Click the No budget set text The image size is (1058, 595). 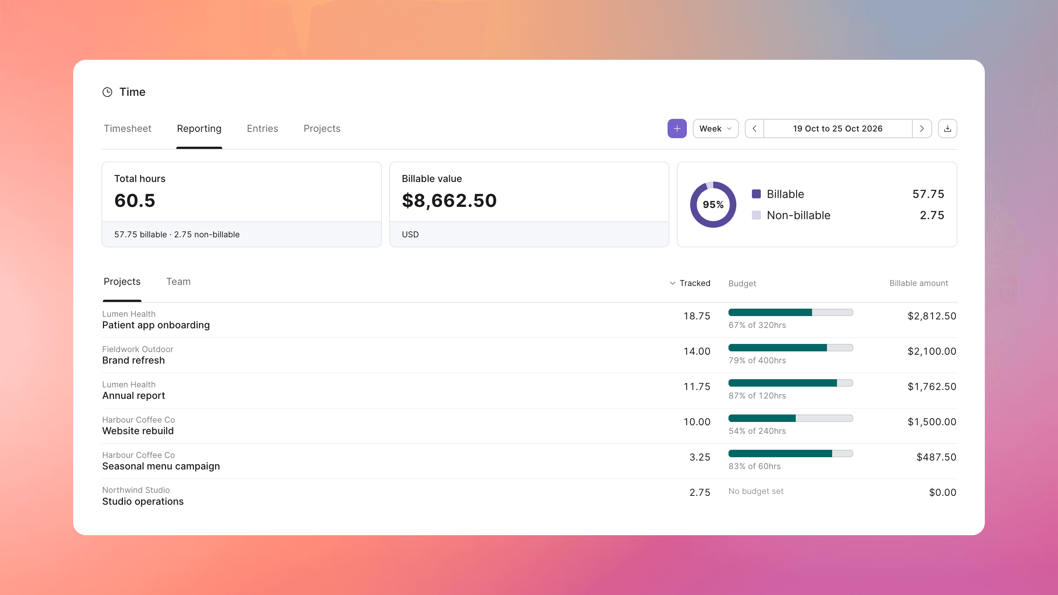click(x=756, y=491)
